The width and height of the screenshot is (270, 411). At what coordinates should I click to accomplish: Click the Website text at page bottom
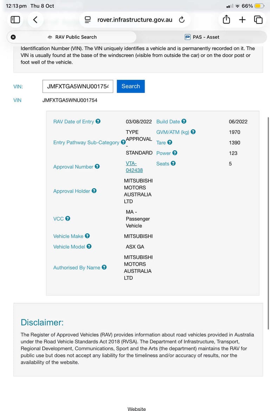point(136,409)
